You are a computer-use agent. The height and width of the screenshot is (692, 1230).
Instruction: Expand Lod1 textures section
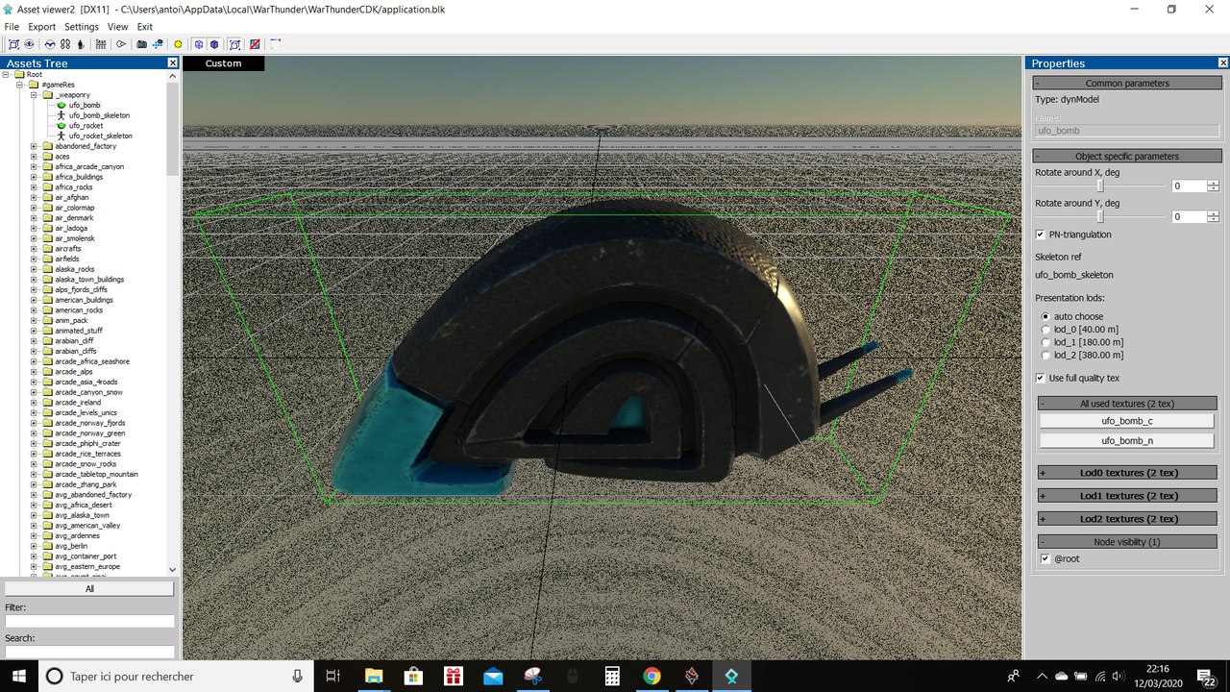coord(1128,496)
